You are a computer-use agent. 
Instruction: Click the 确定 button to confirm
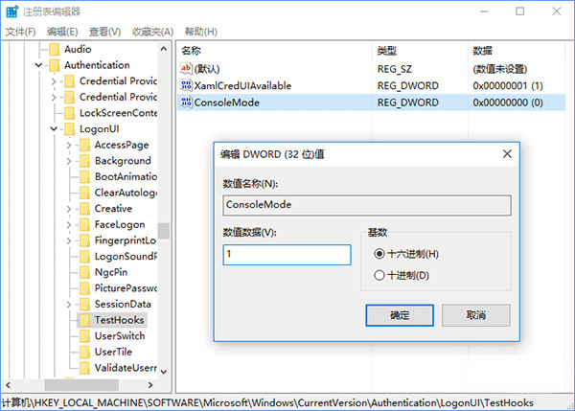pos(400,315)
